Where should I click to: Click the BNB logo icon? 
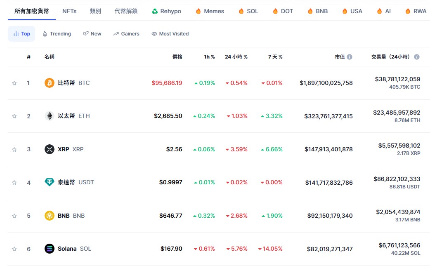[50, 216]
